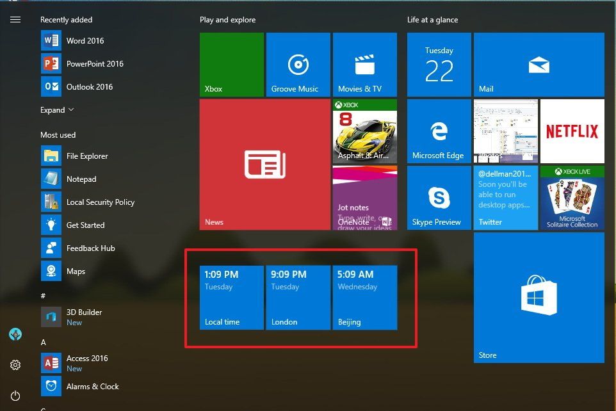Launch Notepad

click(81, 179)
